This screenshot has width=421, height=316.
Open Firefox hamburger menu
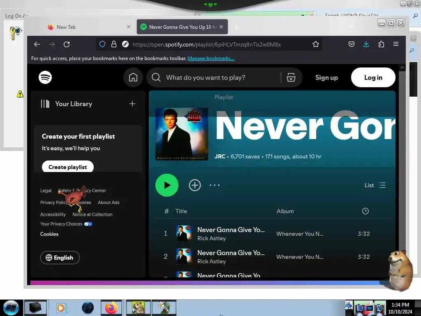coord(396,44)
